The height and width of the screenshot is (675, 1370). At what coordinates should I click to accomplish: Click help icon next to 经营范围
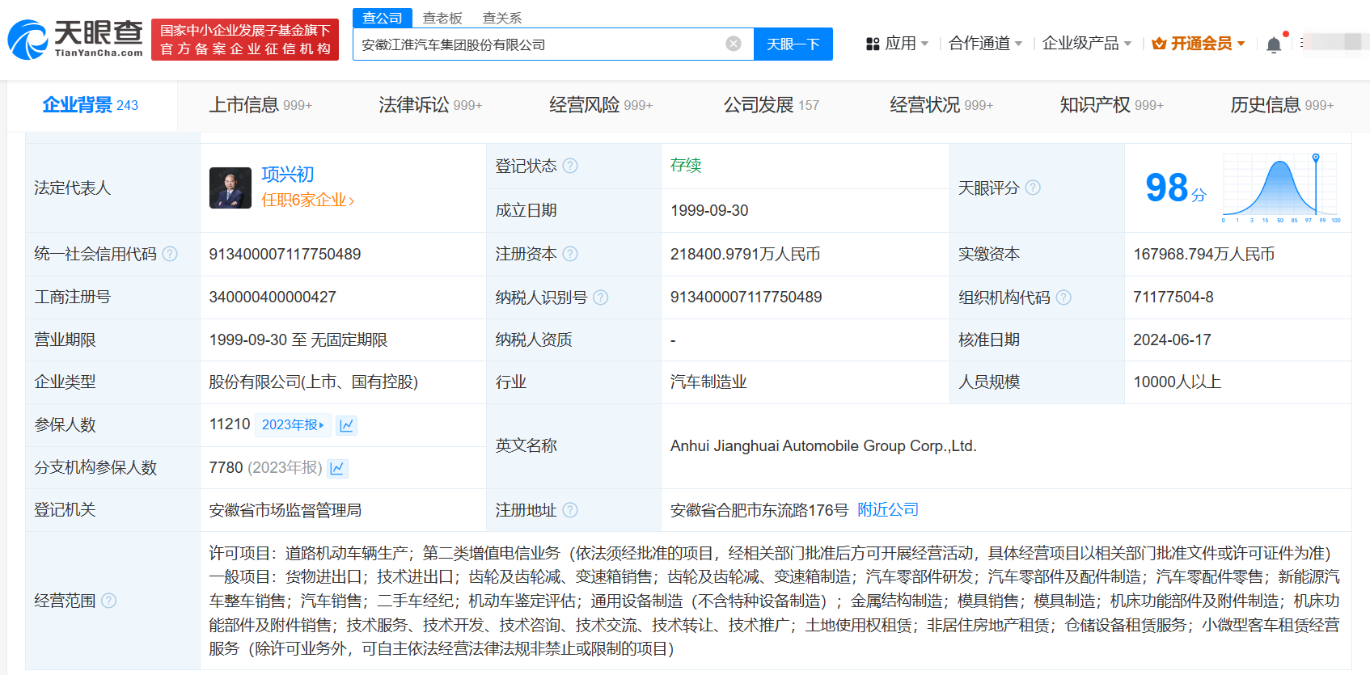(x=108, y=601)
